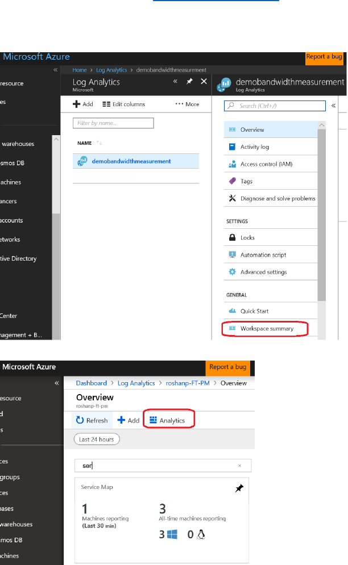Open Advanced settings gear icon
348x565 pixels.
tap(232, 272)
